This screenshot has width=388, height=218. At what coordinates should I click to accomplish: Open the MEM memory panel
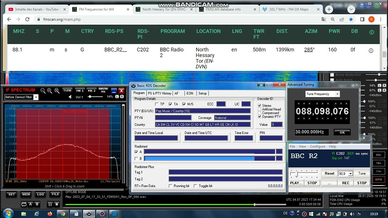26,194
